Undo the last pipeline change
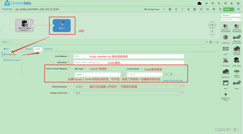This screenshot has width=243, height=134. click(176, 9)
